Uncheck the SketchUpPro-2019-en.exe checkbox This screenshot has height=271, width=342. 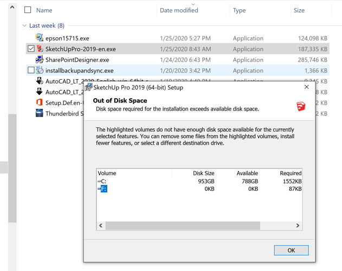tap(31, 49)
